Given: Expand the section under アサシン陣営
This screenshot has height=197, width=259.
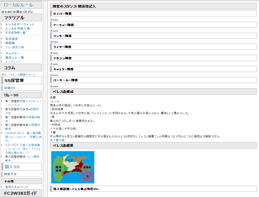Looking at the screenshot, I should [51, 64].
